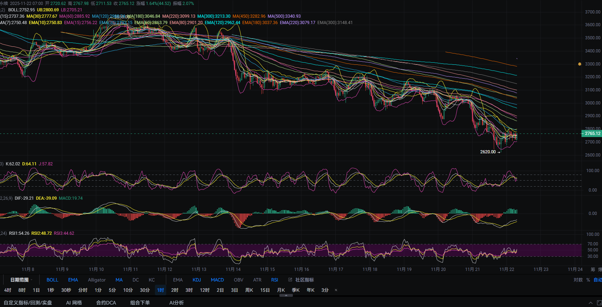The image size is (602, 307).
Task: Open community indicators edit icon
Action: click(290, 280)
